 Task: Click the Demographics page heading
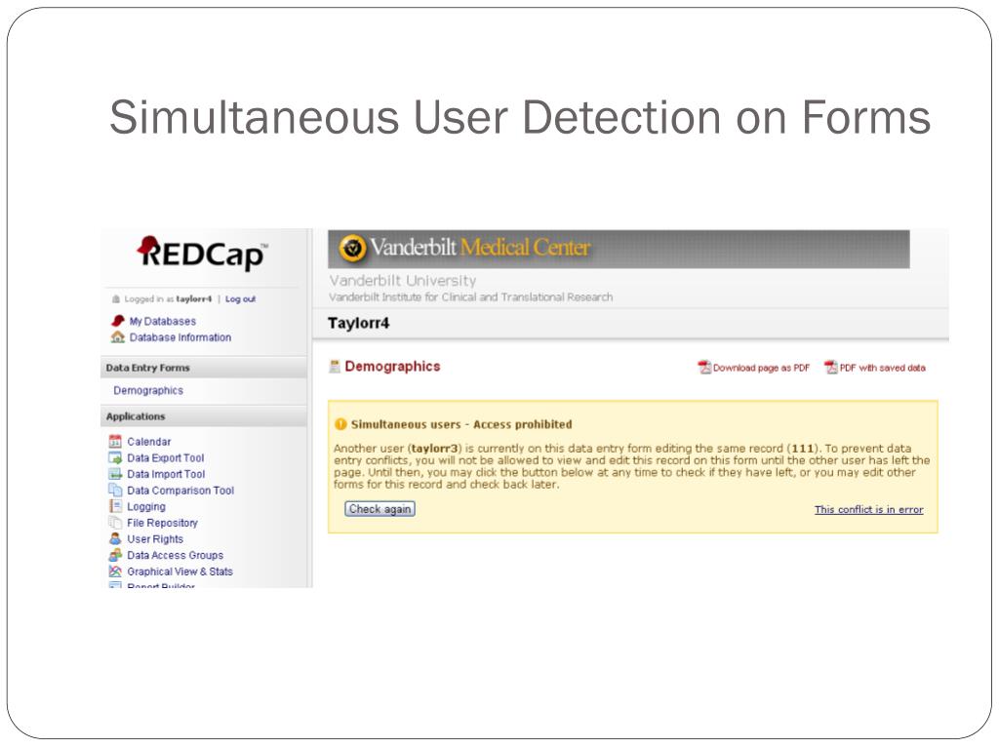(392, 367)
